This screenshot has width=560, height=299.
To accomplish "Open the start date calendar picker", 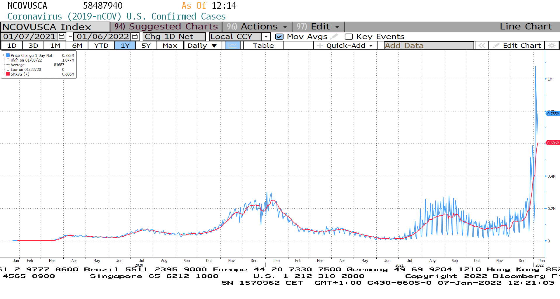I will (61, 37).
